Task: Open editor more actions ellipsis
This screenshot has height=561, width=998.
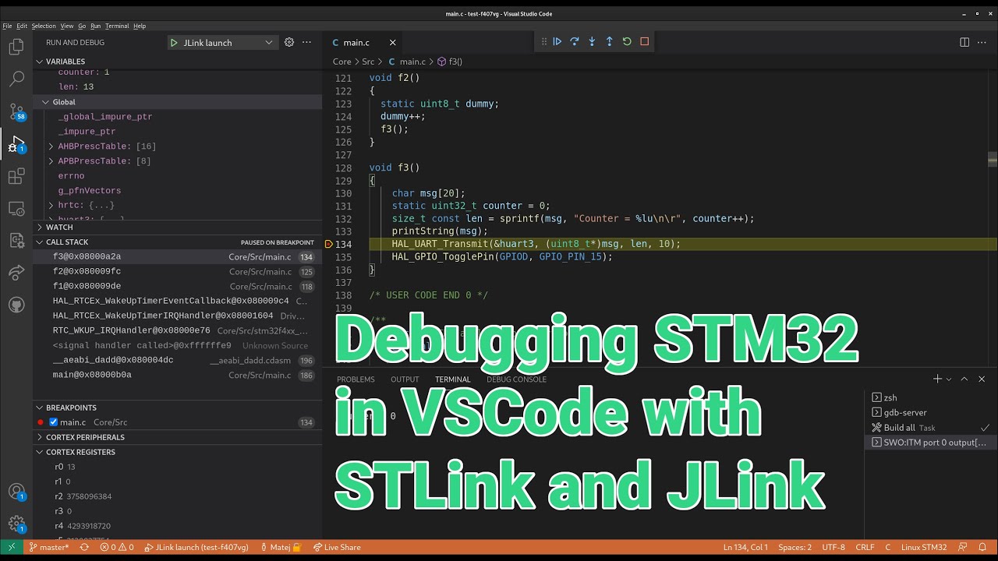Action: (x=983, y=42)
